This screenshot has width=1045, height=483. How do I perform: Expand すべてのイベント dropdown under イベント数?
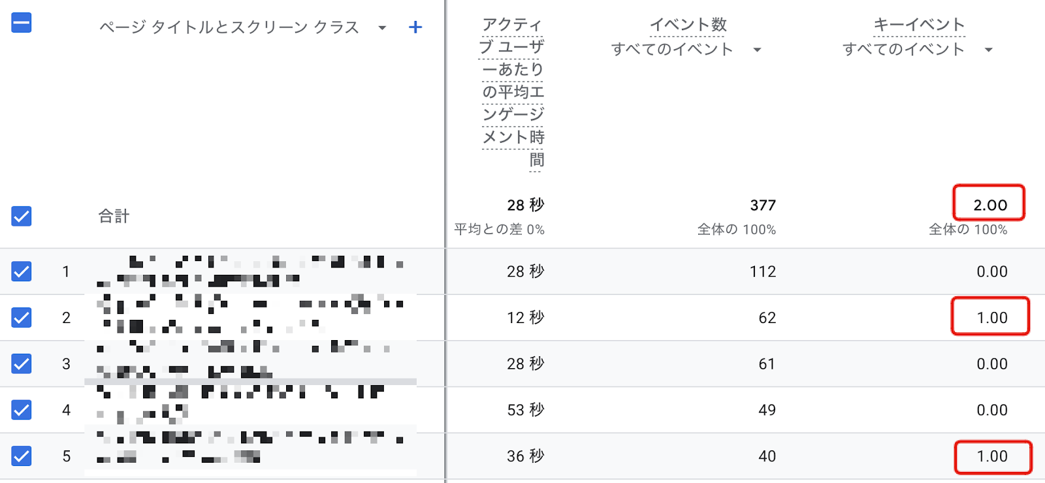[x=757, y=50]
